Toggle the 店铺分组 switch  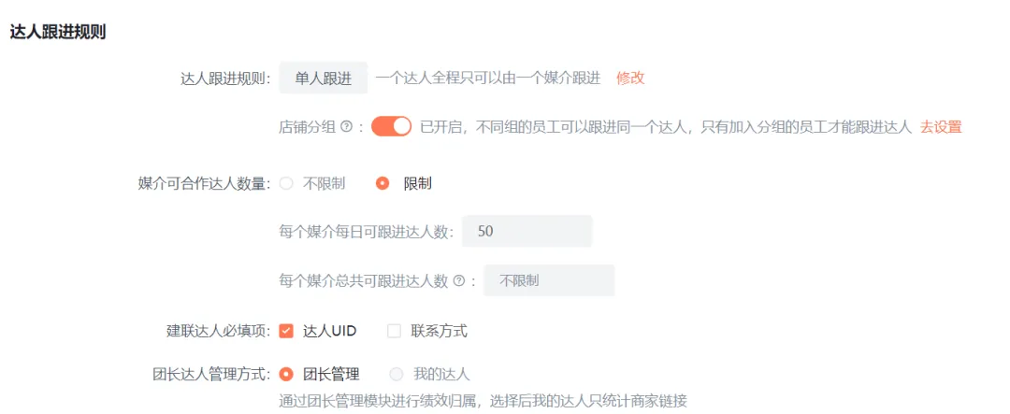391,127
